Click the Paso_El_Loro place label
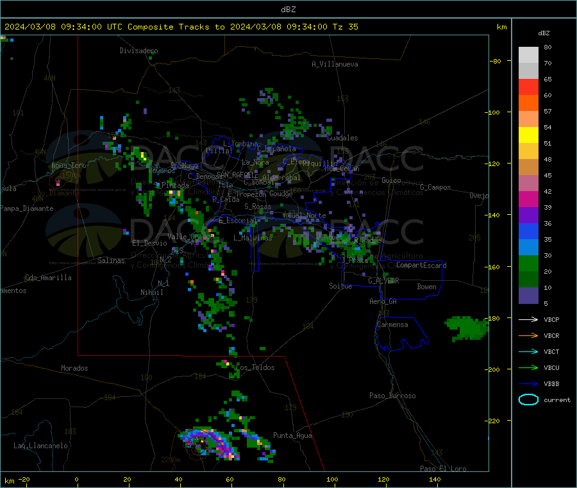The image size is (577, 488). click(x=443, y=469)
